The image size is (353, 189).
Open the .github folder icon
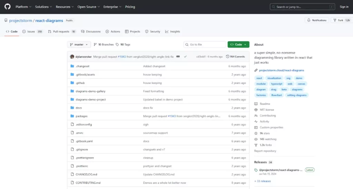tap(72, 83)
